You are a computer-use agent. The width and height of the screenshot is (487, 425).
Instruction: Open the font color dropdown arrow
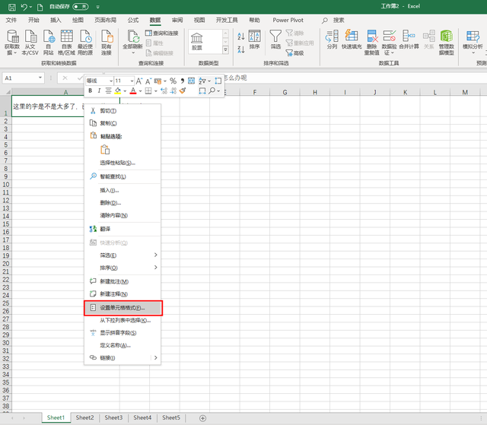click(140, 91)
